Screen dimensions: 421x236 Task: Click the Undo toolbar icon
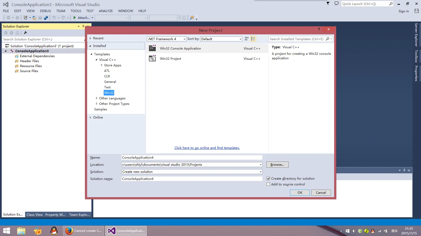coord(54,18)
